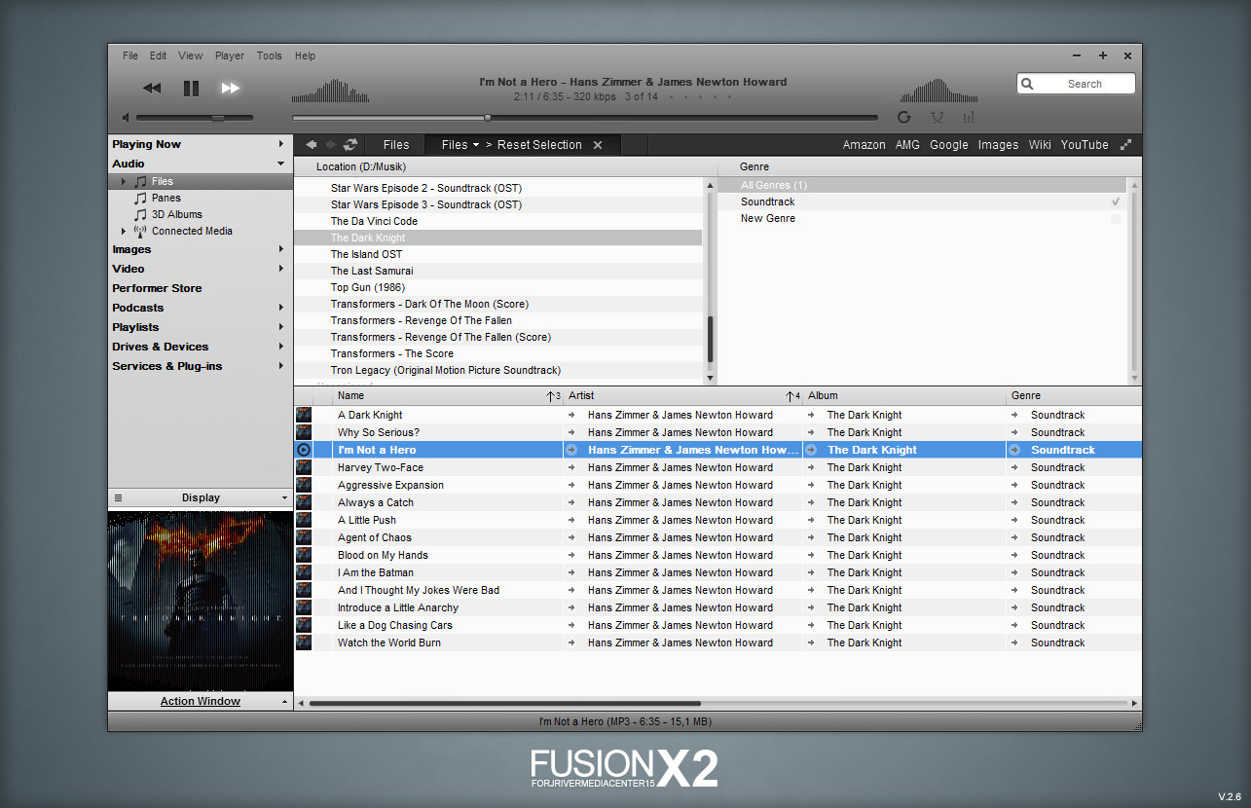Select All Genres (1)
The height and width of the screenshot is (808, 1251).
[x=922, y=185]
